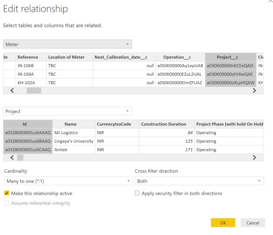Select the Id column header in Project table
Image resolution: width=273 pixels, height=235 pixels.
(x=28, y=124)
